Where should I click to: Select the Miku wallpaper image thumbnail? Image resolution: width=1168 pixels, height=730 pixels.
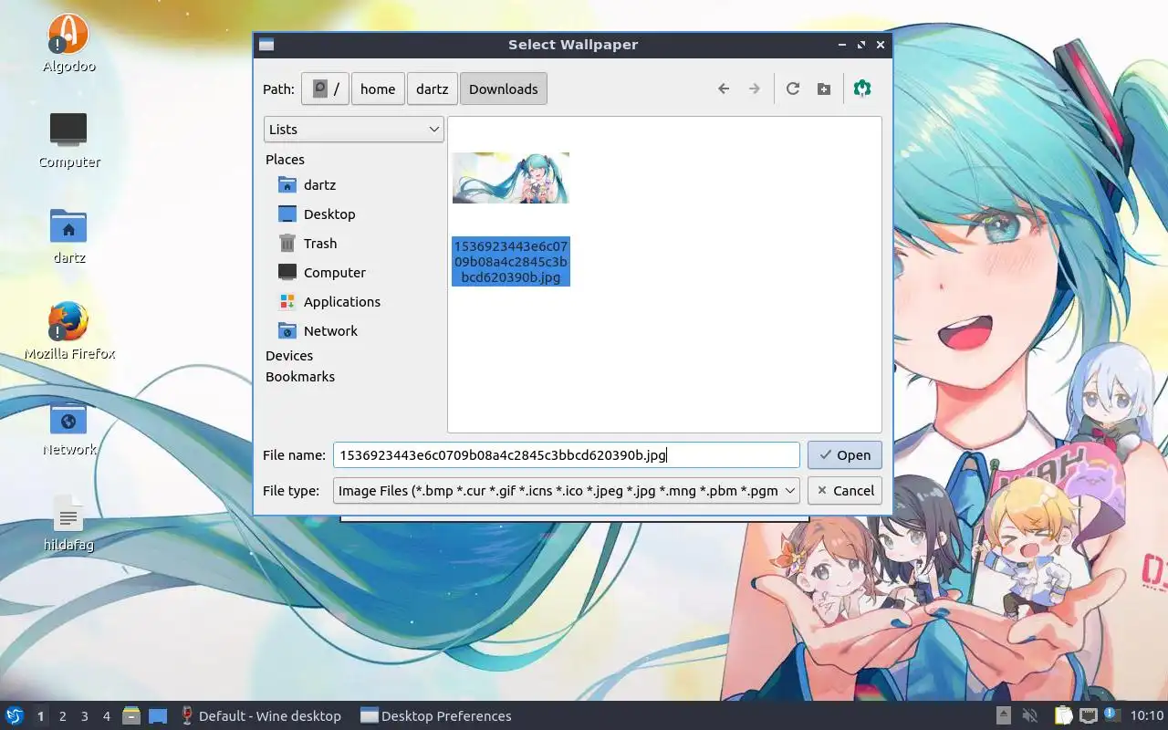(511, 177)
